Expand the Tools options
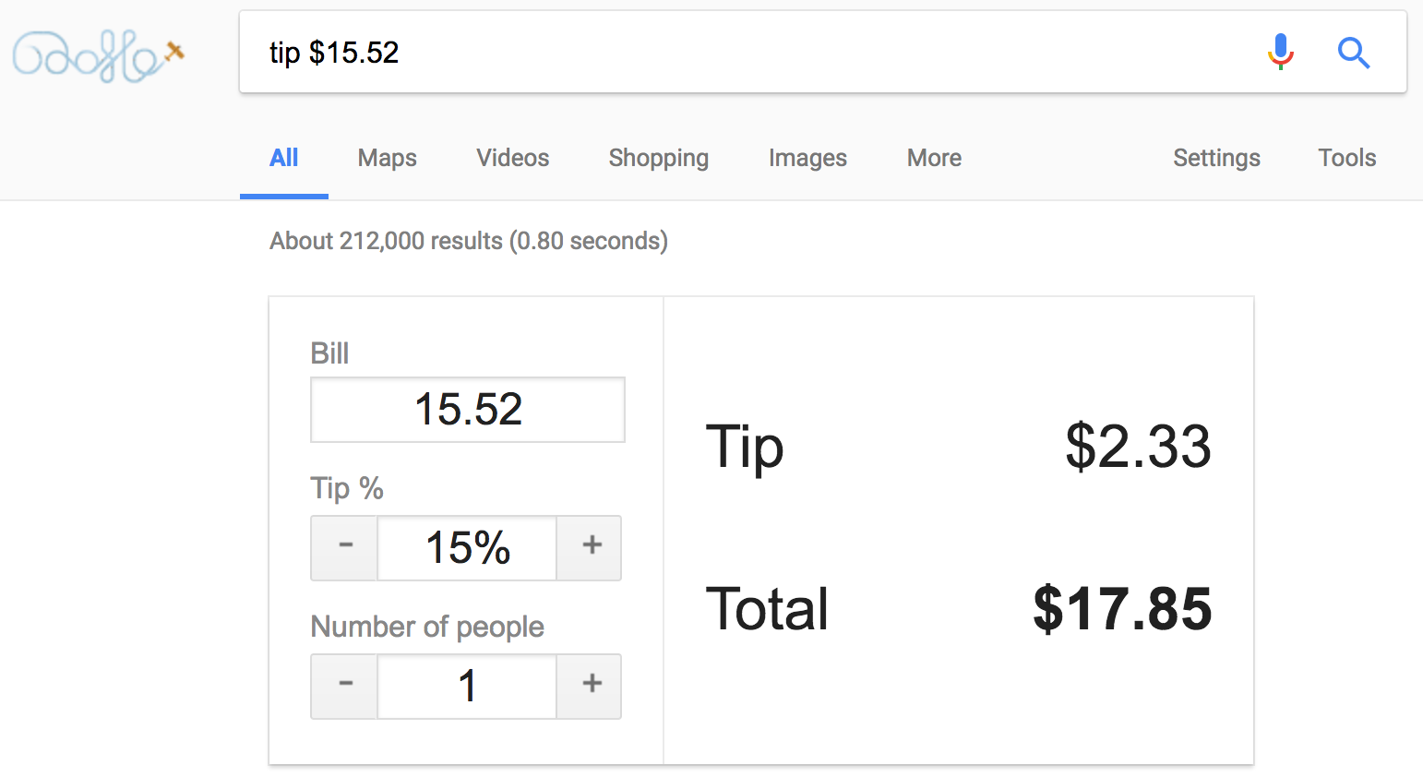The height and width of the screenshot is (777, 1423). tap(1346, 158)
